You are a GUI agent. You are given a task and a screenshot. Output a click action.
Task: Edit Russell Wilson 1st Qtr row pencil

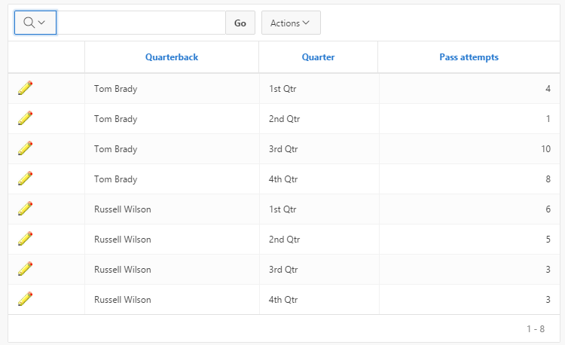pyautogui.click(x=25, y=209)
